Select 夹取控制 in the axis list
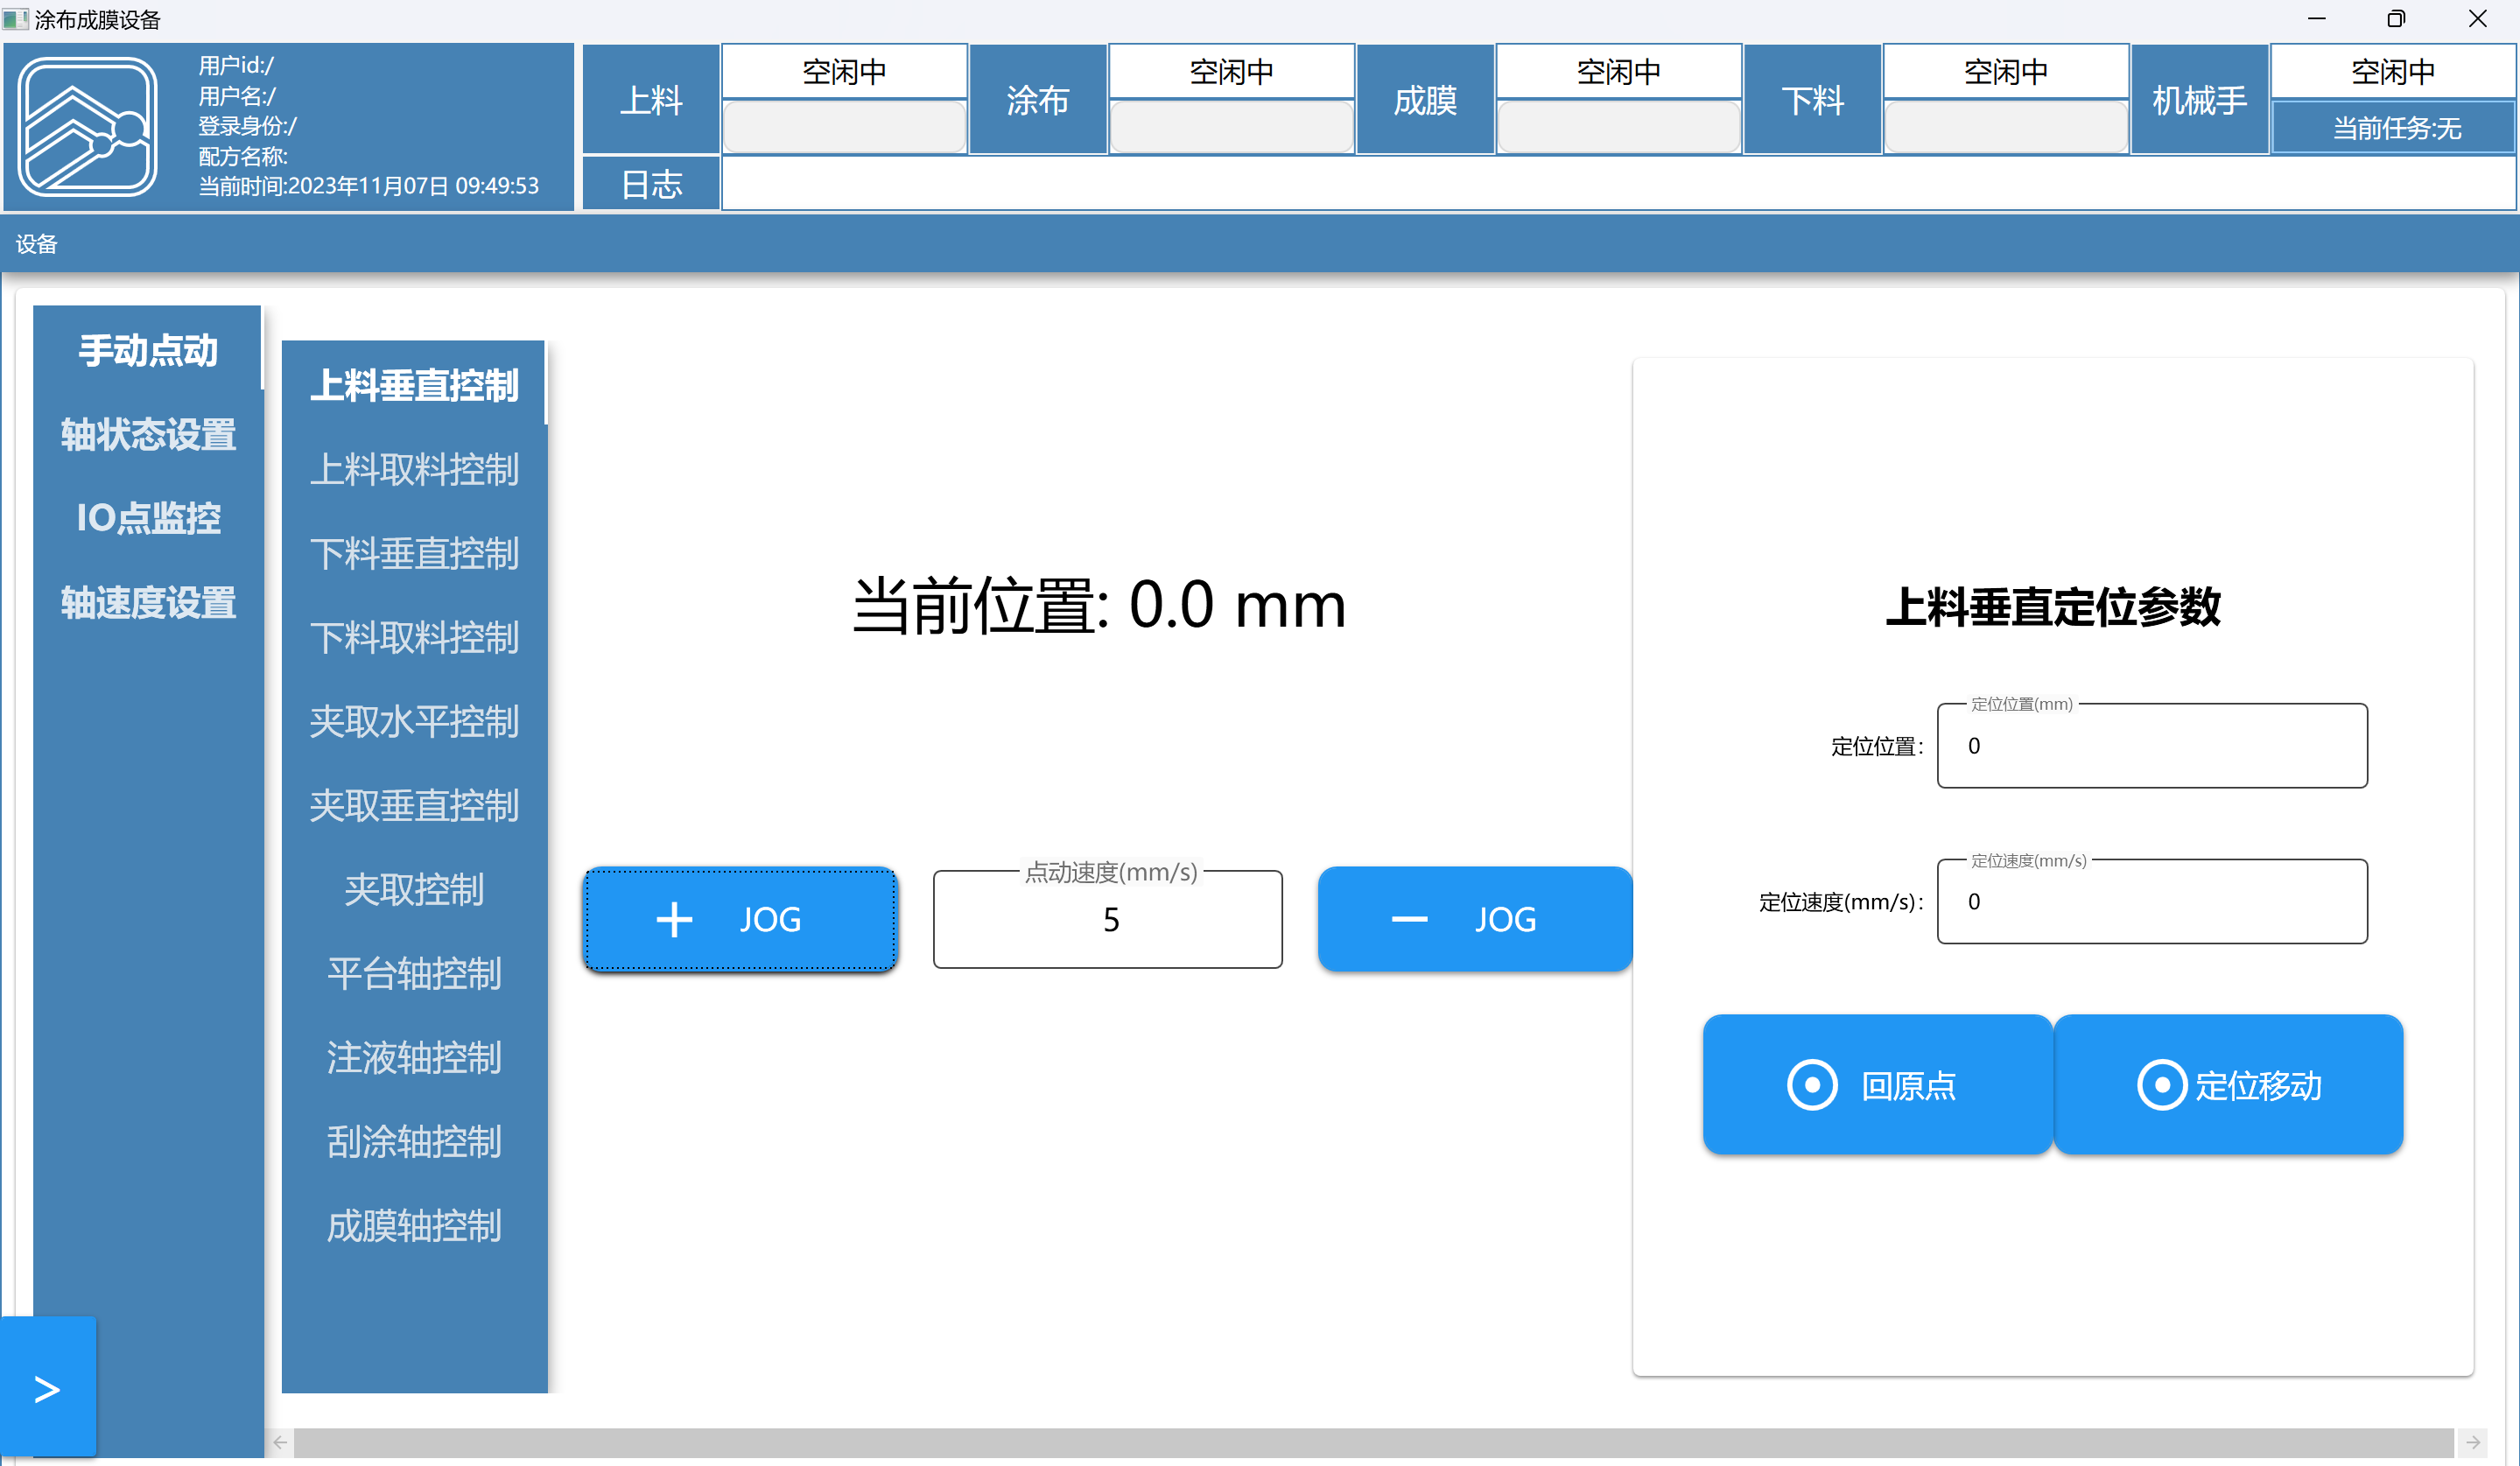Image resolution: width=2520 pixels, height=1466 pixels. tap(414, 889)
